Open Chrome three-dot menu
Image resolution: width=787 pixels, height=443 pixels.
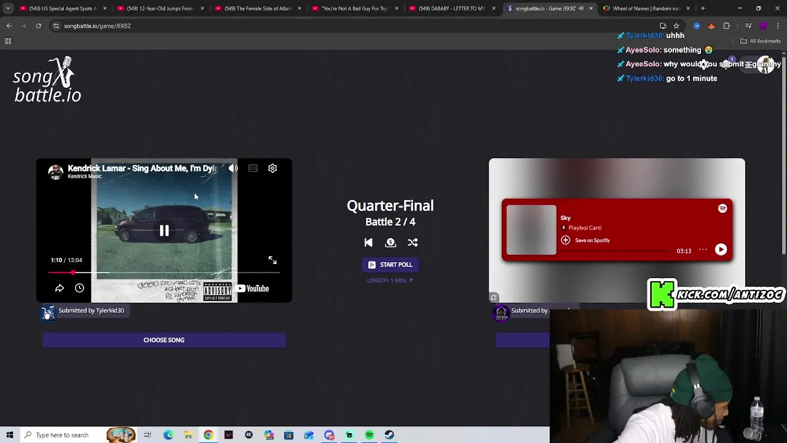click(x=778, y=26)
